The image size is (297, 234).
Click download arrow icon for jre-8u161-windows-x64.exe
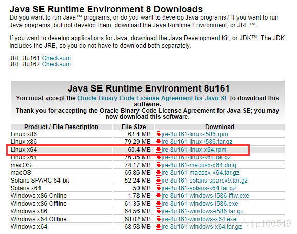[159, 219]
